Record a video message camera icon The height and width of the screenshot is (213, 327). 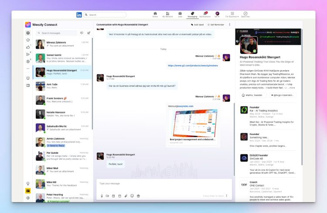tap(107, 196)
